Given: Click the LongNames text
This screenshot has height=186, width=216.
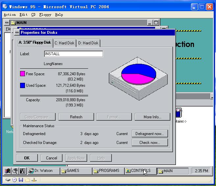Looking at the screenshot, I should (53, 64).
